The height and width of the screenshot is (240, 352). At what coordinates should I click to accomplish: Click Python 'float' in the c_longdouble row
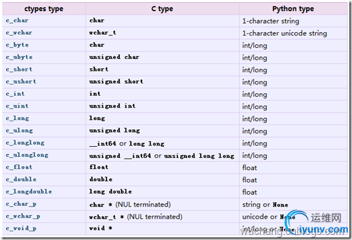(x=250, y=192)
